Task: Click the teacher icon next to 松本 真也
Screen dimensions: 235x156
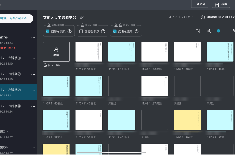Action: pyautogui.click(x=45, y=65)
